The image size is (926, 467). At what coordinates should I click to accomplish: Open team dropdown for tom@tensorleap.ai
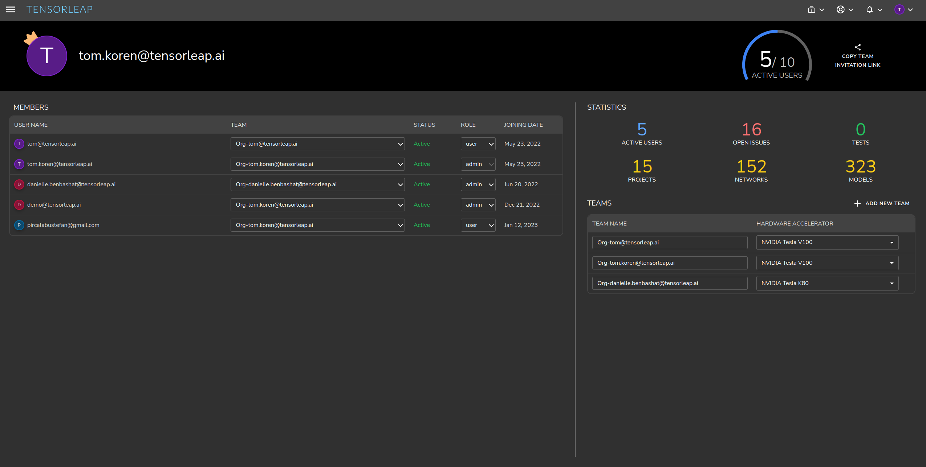click(317, 144)
